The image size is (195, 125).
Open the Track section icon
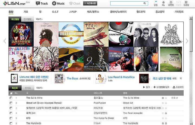(x=38, y=4)
